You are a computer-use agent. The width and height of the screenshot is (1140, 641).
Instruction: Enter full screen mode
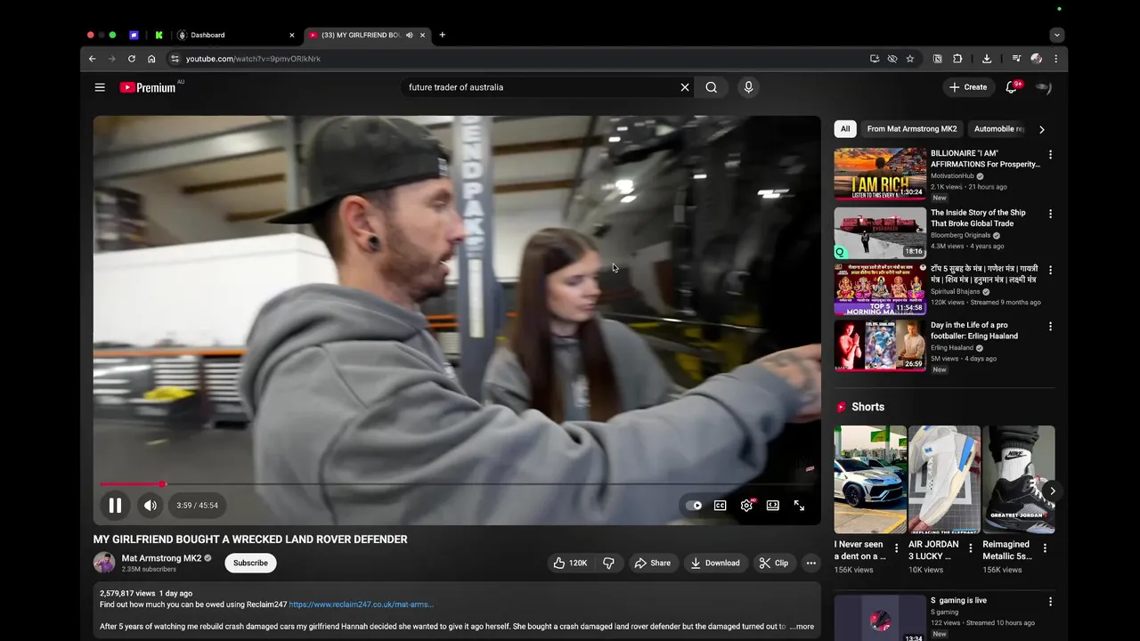(x=799, y=506)
